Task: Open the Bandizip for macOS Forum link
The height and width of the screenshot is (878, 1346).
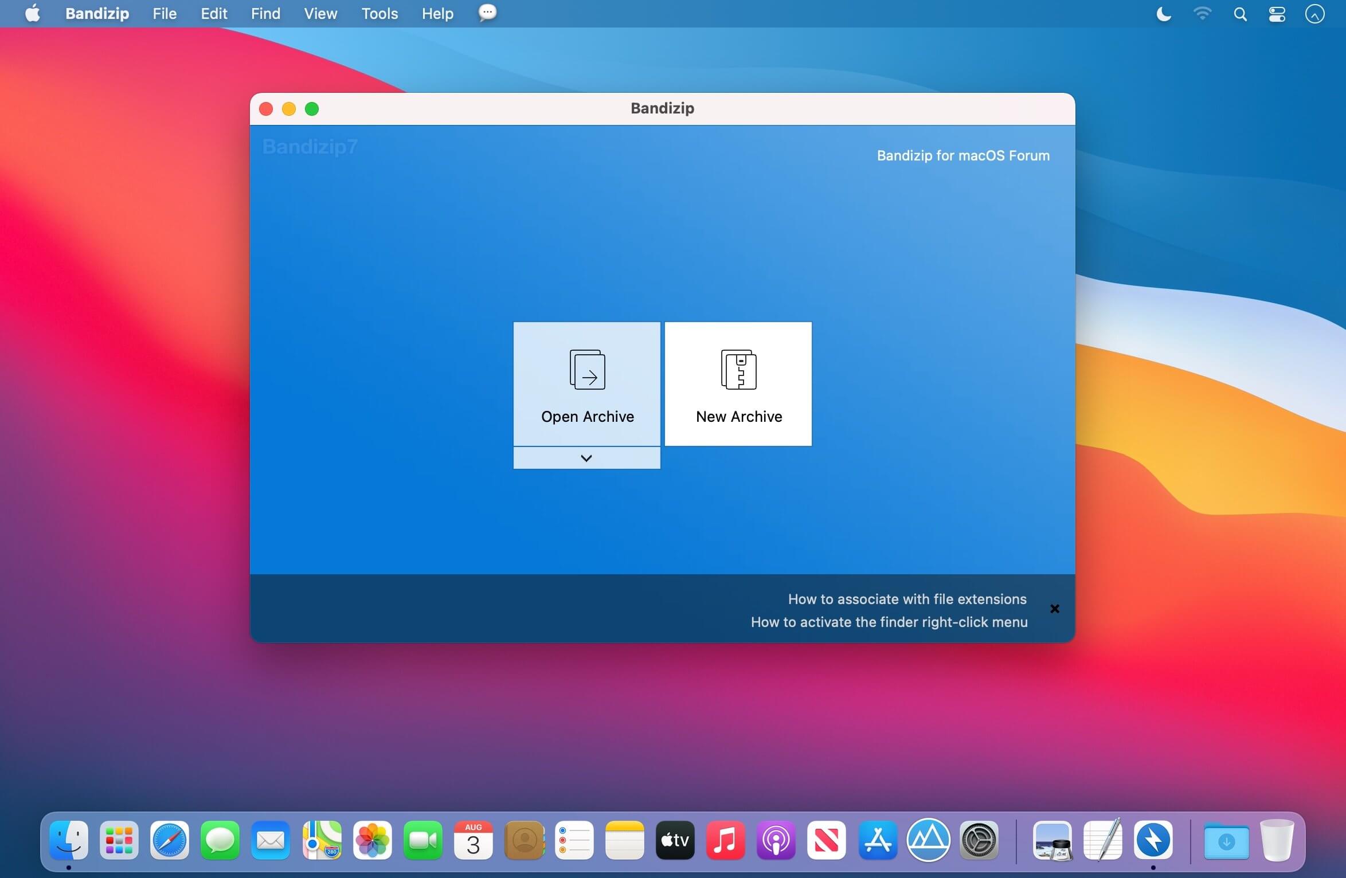Action: pyautogui.click(x=963, y=155)
